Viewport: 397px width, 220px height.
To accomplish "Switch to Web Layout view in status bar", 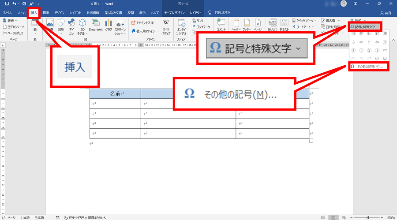I will point(344,217).
